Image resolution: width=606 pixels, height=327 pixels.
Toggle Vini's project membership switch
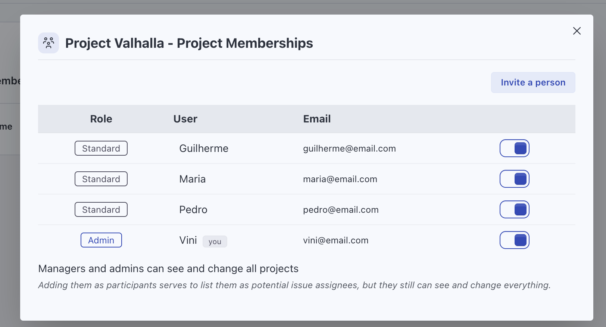pos(514,240)
